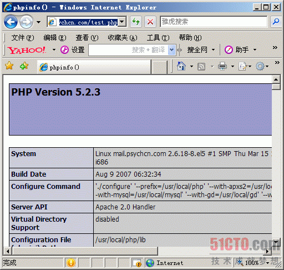Click the 助手 assistant icon

coord(229,49)
